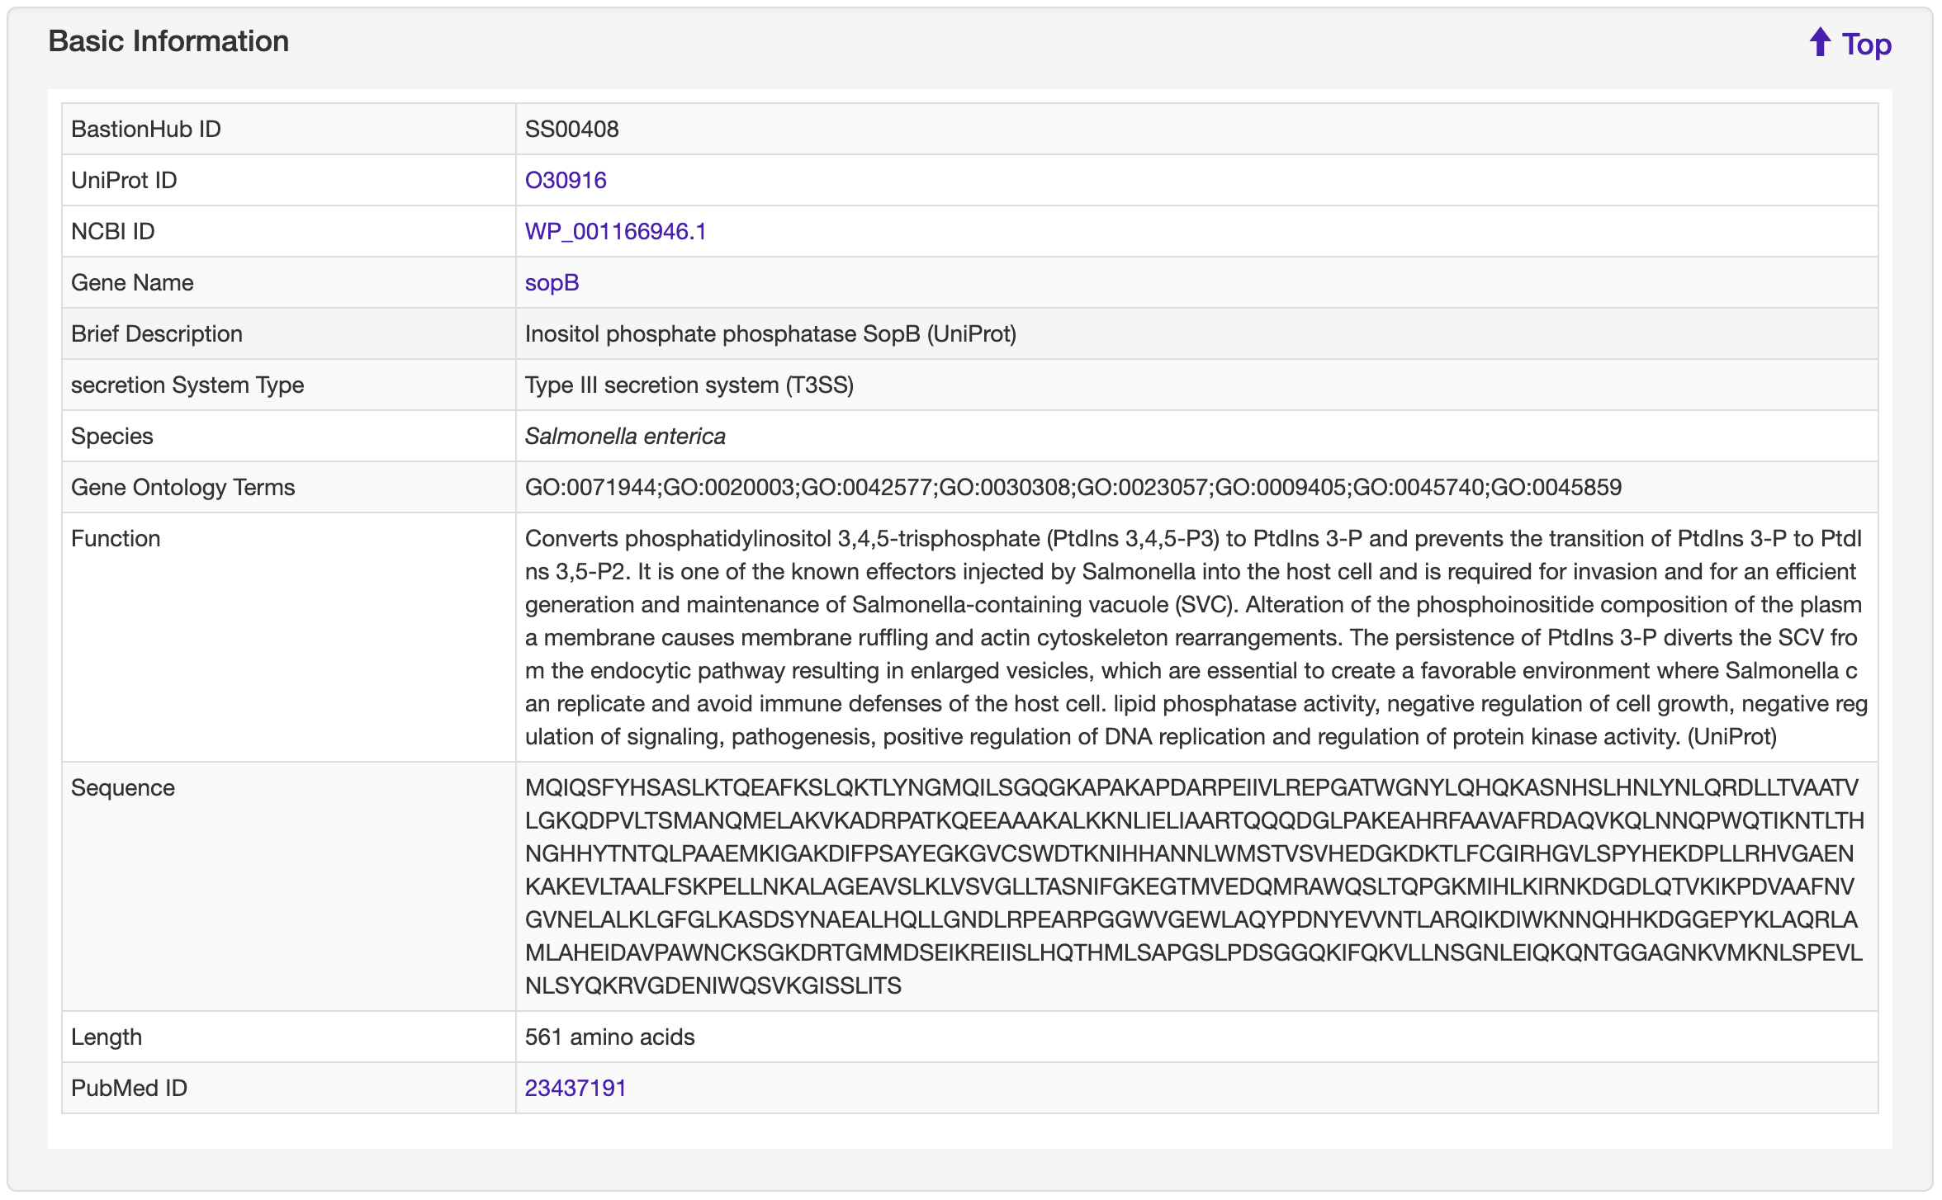Click the Basic Information heading

point(168,41)
